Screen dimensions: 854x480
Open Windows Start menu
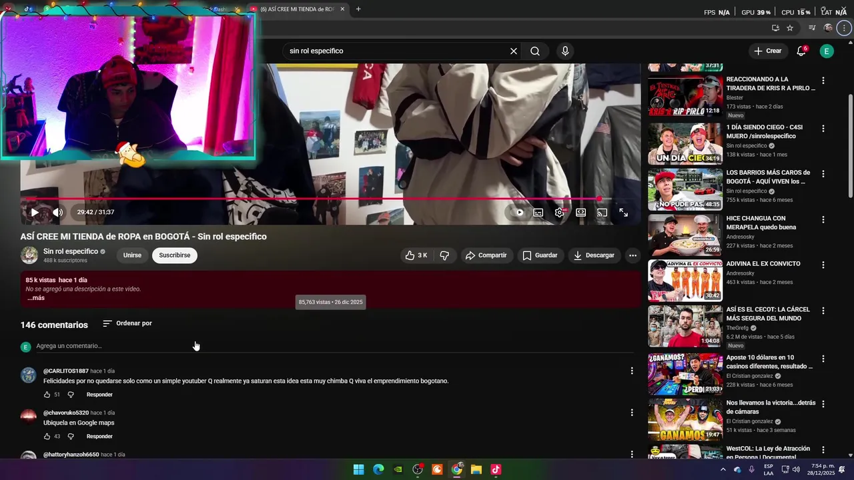point(358,469)
